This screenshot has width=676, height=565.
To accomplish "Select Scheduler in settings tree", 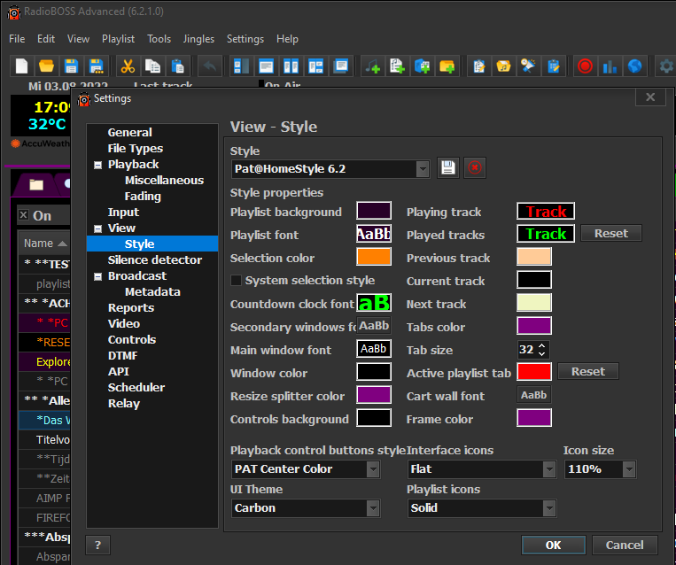I will [136, 387].
